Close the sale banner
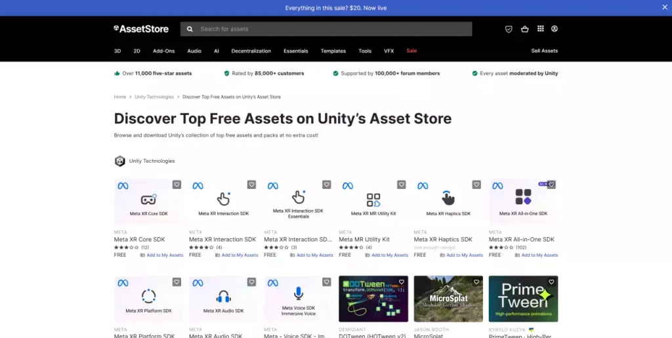Screen dimensions: 672x338 coord(665,7)
